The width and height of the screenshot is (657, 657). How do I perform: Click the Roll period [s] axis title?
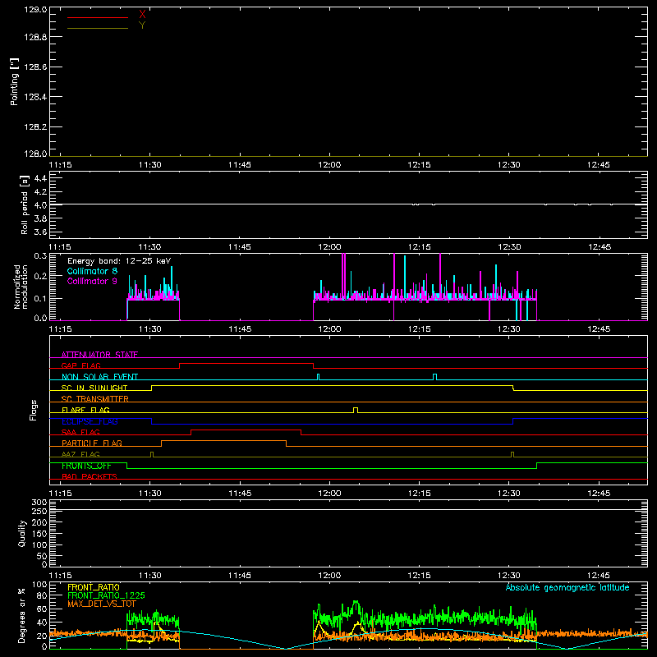25,204
